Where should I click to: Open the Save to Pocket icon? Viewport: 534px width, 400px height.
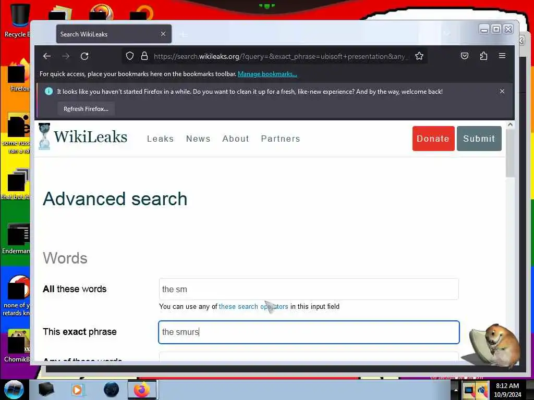coord(465,56)
